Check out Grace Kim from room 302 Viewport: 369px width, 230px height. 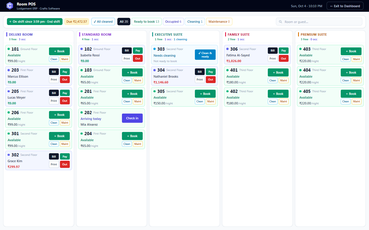pos(65,164)
